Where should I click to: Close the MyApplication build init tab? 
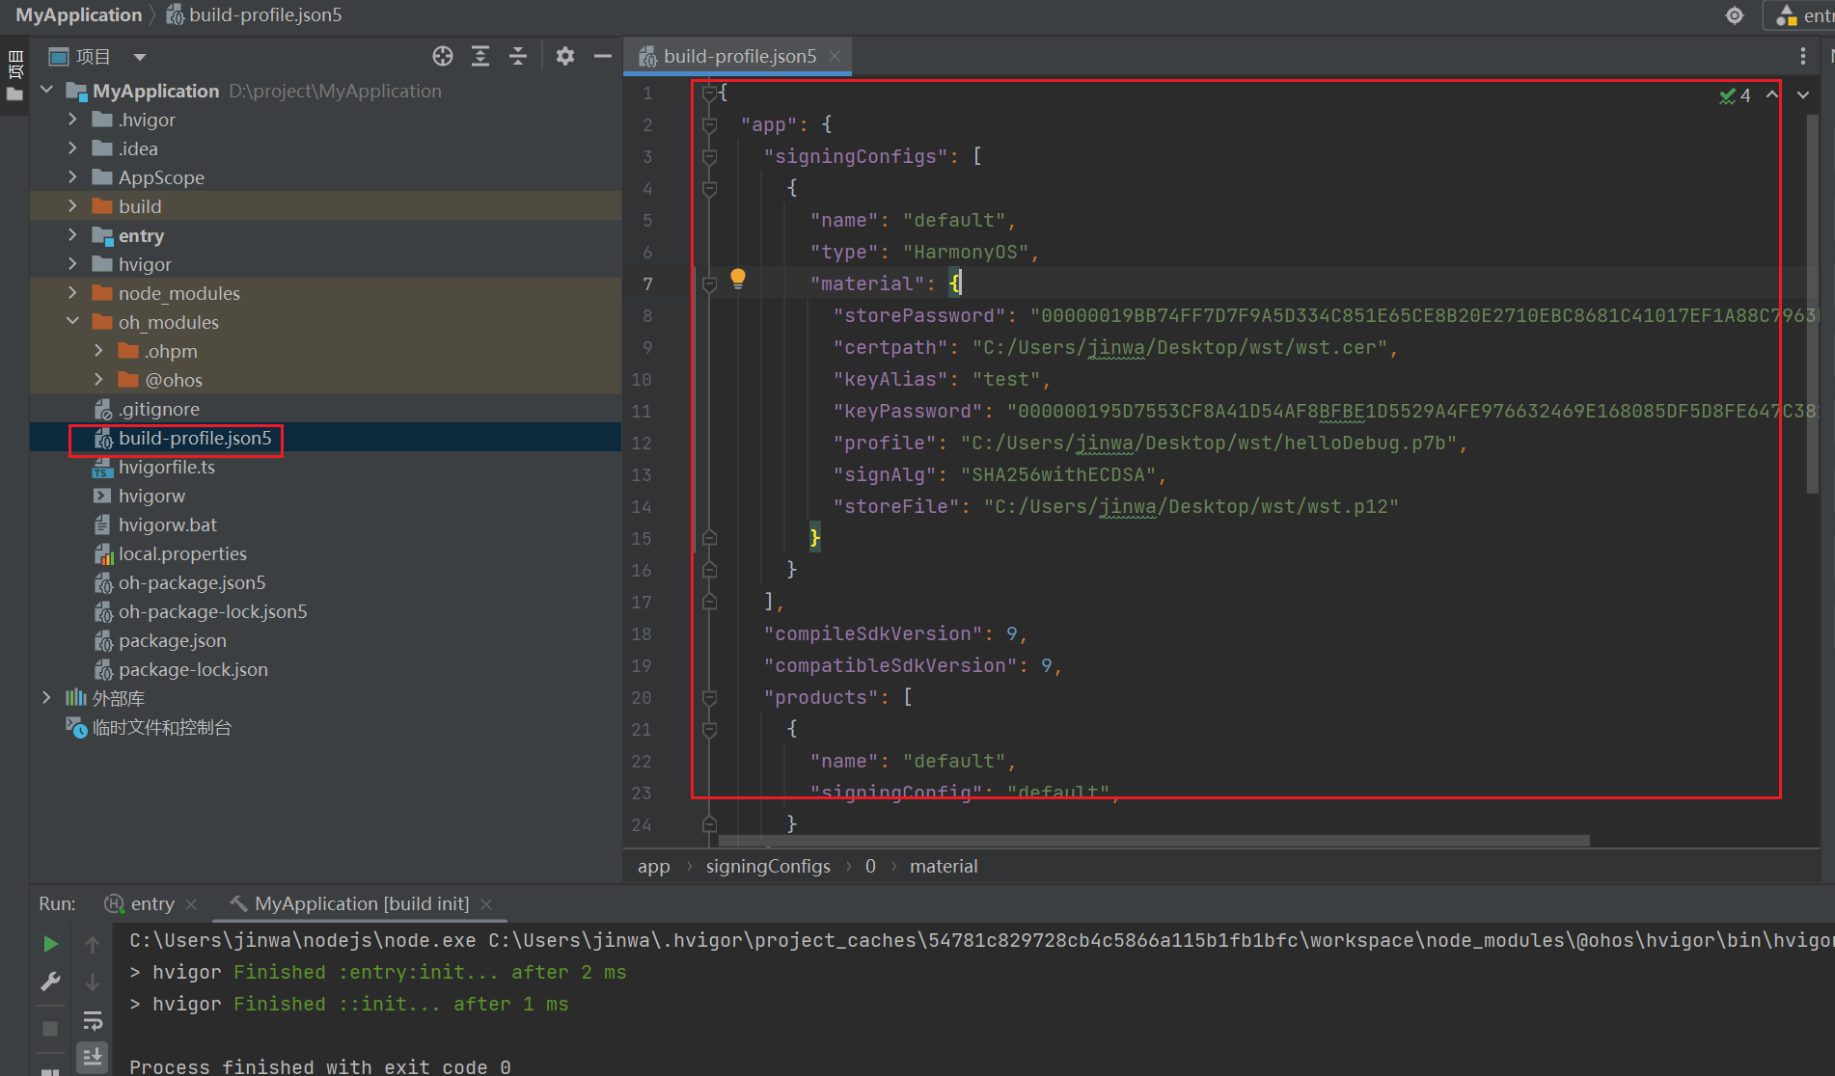coord(486,903)
